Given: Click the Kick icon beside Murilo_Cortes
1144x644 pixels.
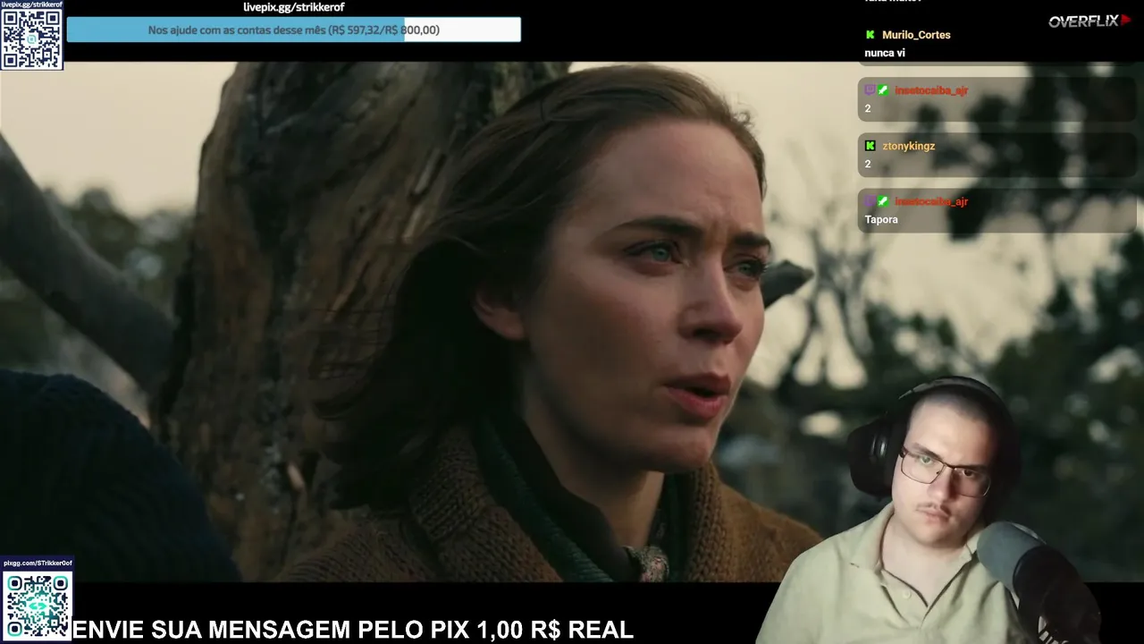Looking at the screenshot, I should click(x=870, y=35).
